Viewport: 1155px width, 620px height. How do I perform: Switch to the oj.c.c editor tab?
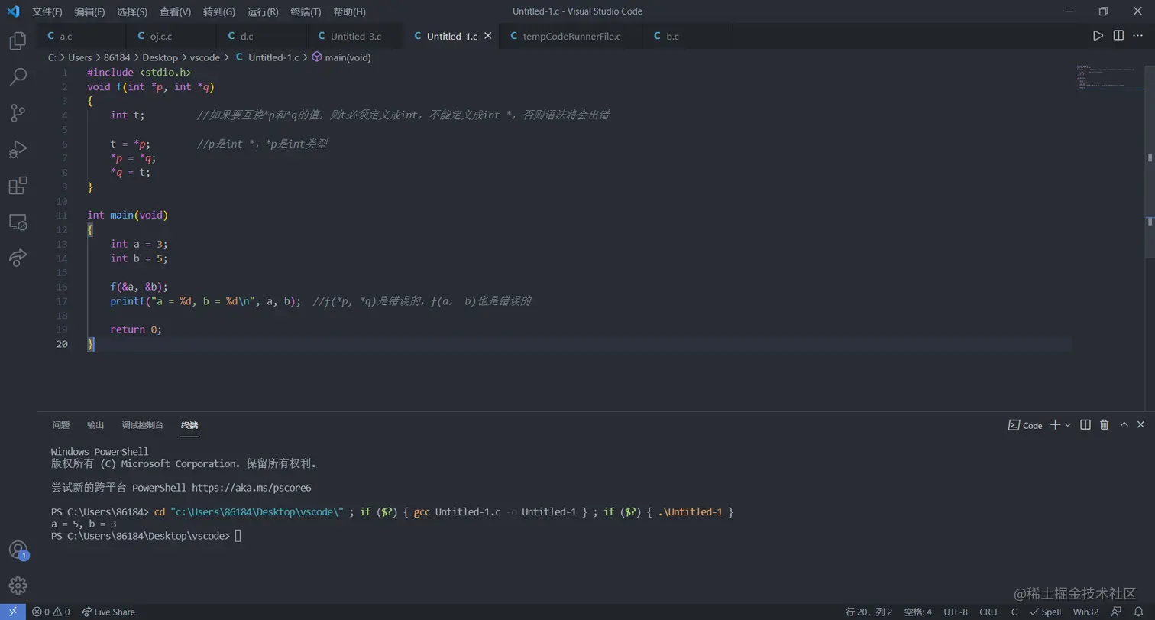(171, 36)
